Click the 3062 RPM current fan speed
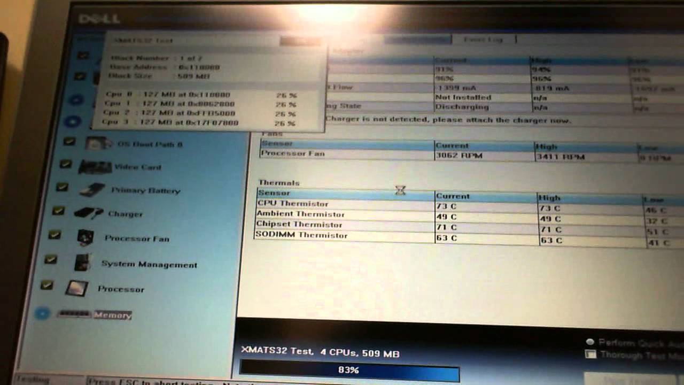684x385 pixels. 458,156
